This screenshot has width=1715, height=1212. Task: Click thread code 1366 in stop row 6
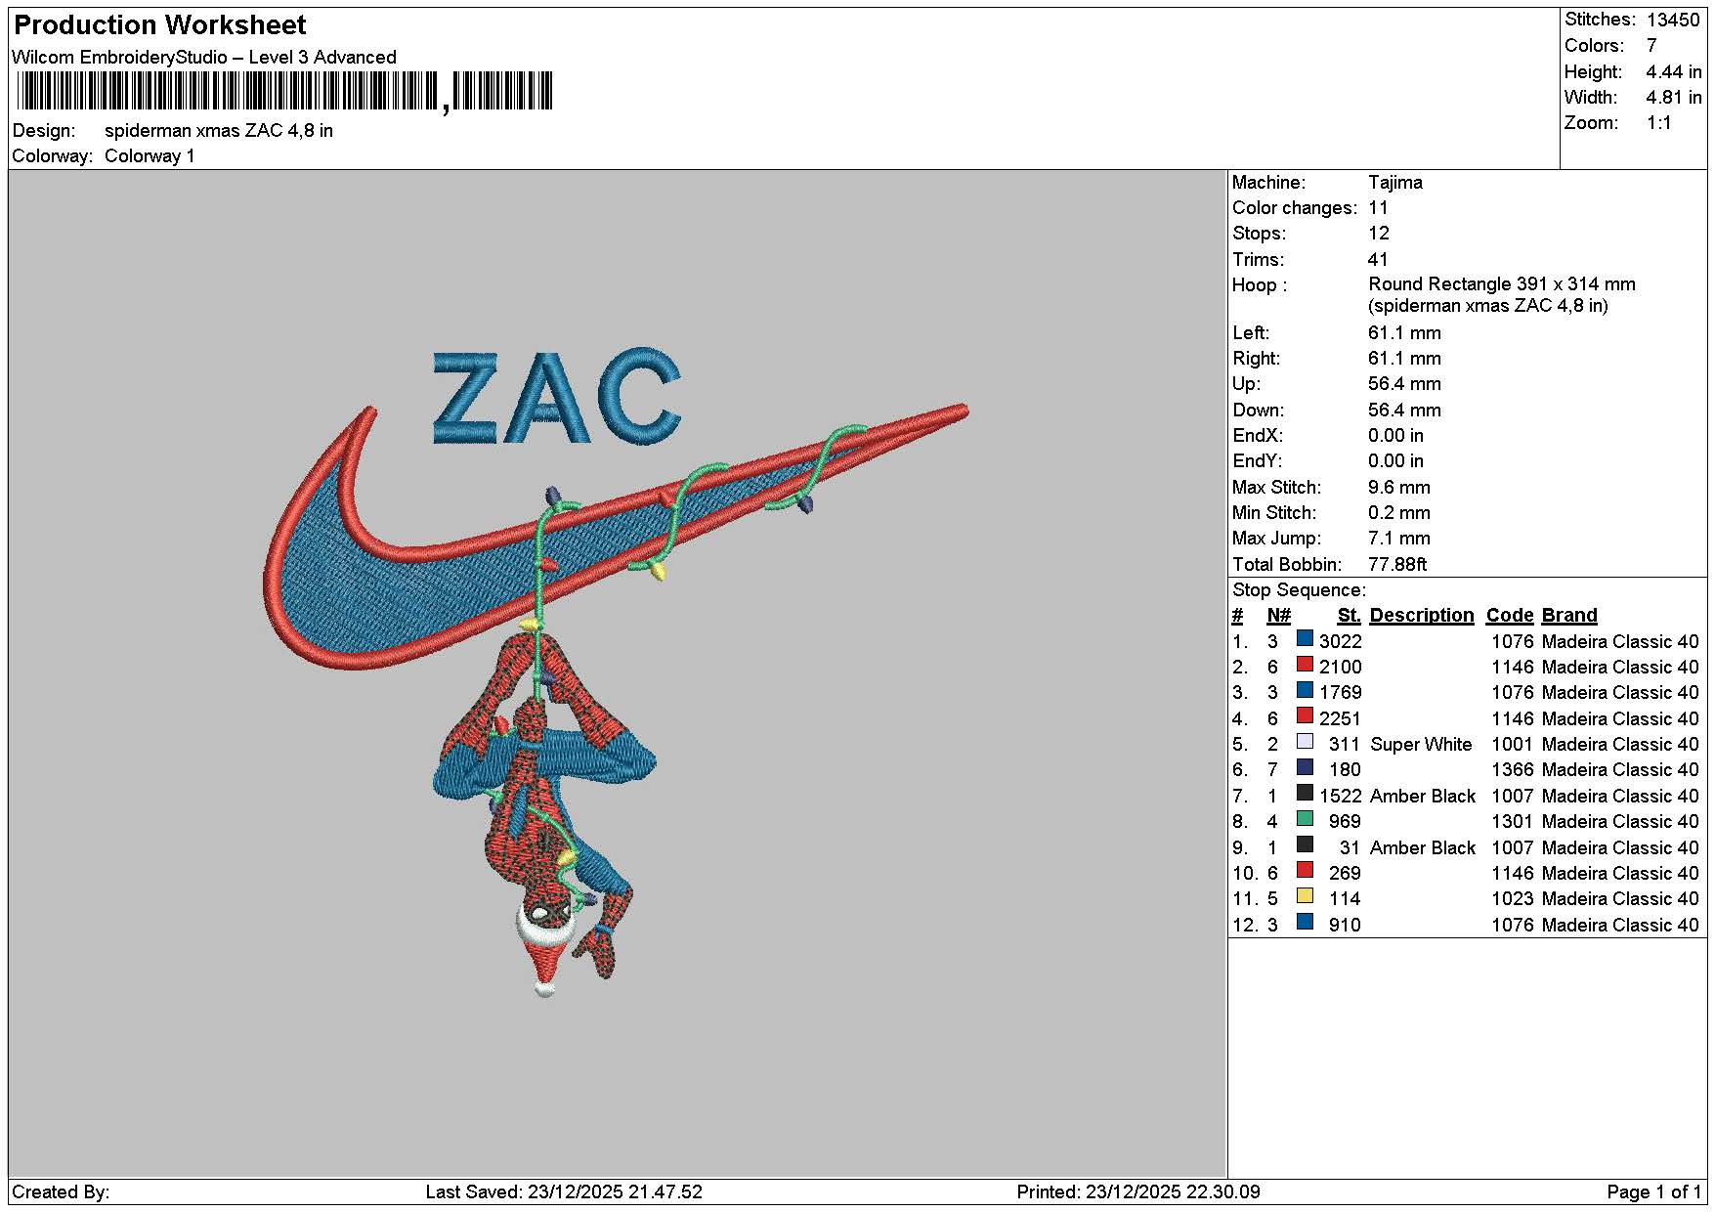(x=1513, y=770)
